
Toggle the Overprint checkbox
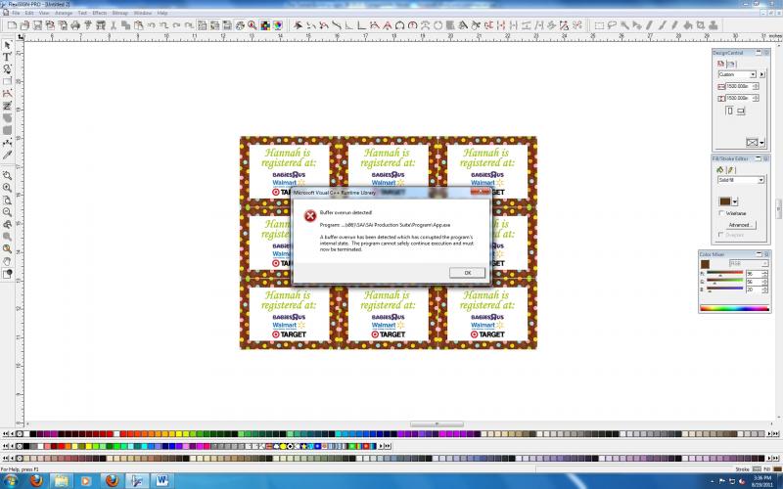click(x=721, y=235)
